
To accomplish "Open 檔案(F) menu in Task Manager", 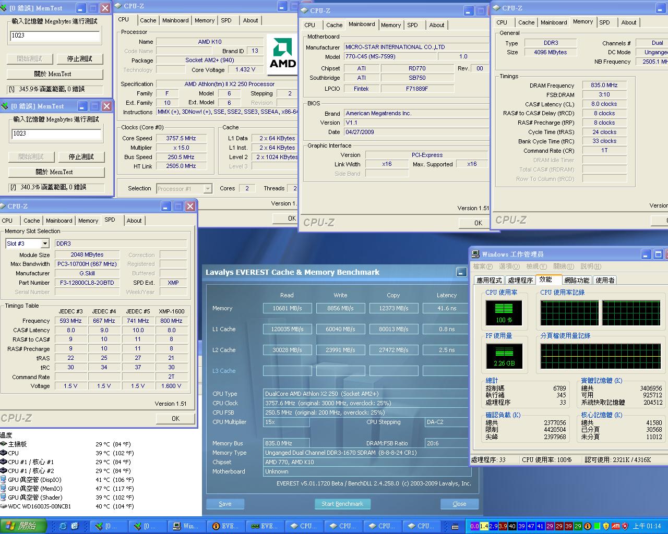I will tap(483, 266).
